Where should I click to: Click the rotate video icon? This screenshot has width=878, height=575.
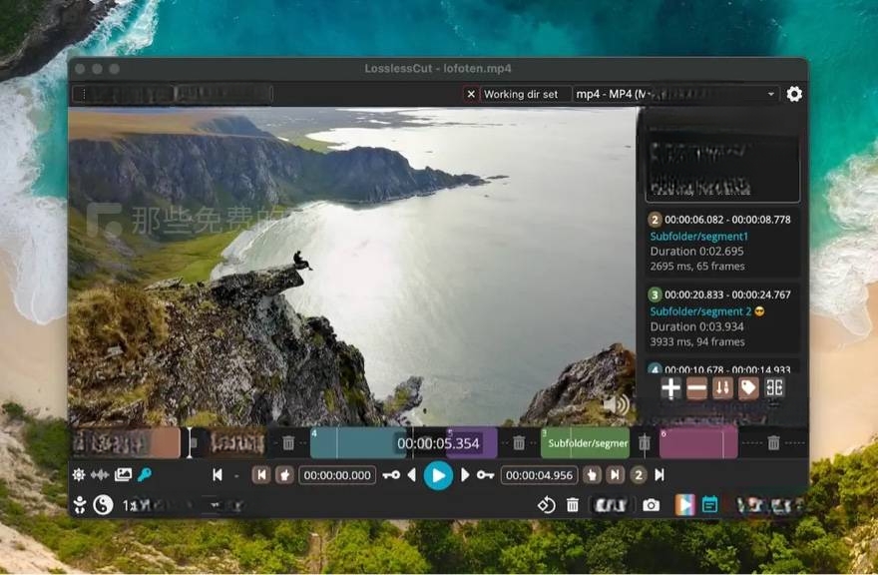click(x=546, y=505)
